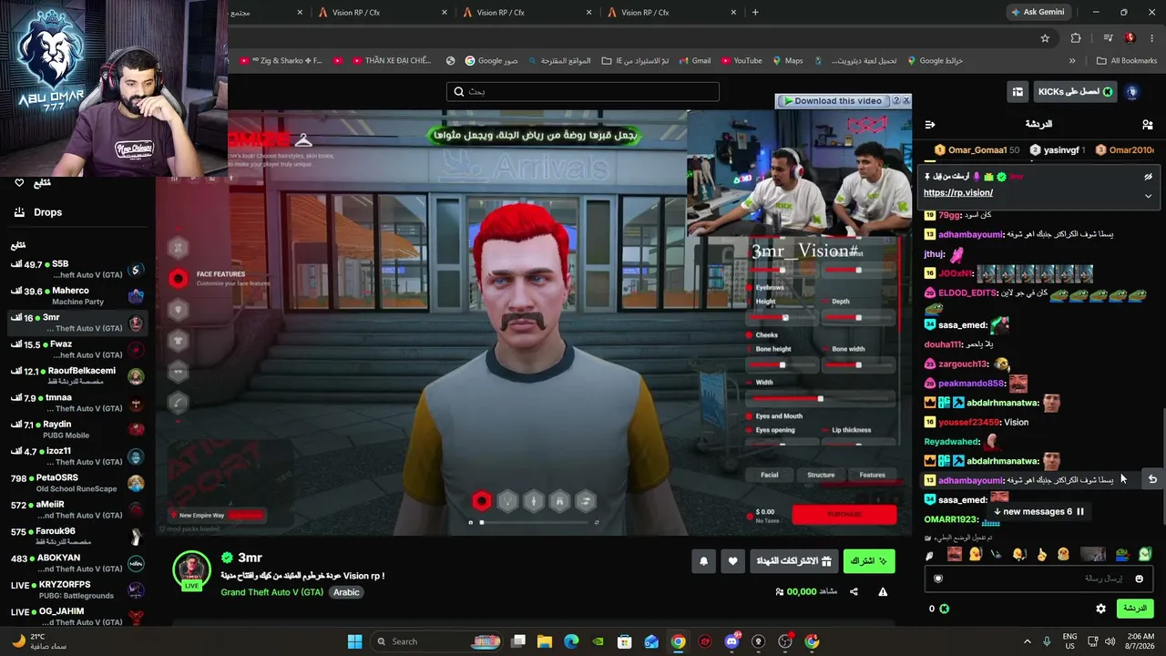Open the Gmail bookmark

[694, 61]
